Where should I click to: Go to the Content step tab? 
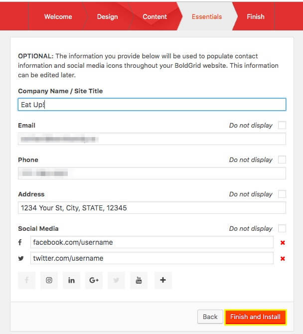(x=155, y=16)
